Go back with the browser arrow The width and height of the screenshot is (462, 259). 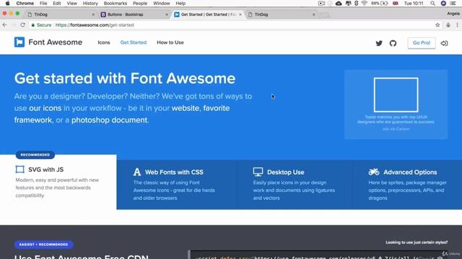pyautogui.click(x=5, y=25)
